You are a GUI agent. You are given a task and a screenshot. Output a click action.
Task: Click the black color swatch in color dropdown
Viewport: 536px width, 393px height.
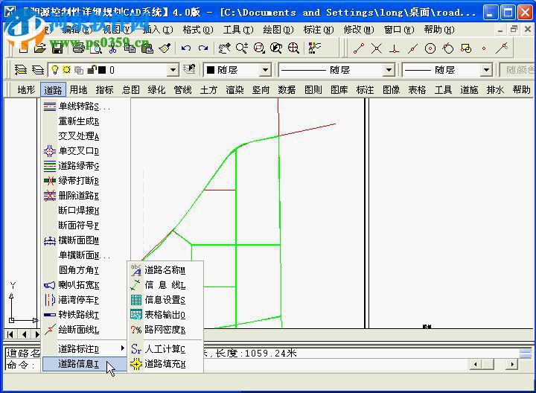[x=211, y=70]
